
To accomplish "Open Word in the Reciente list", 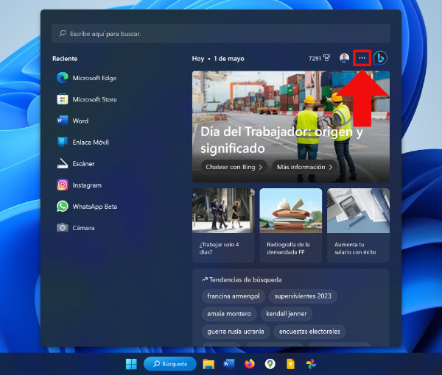I will [x=73, y=121].
